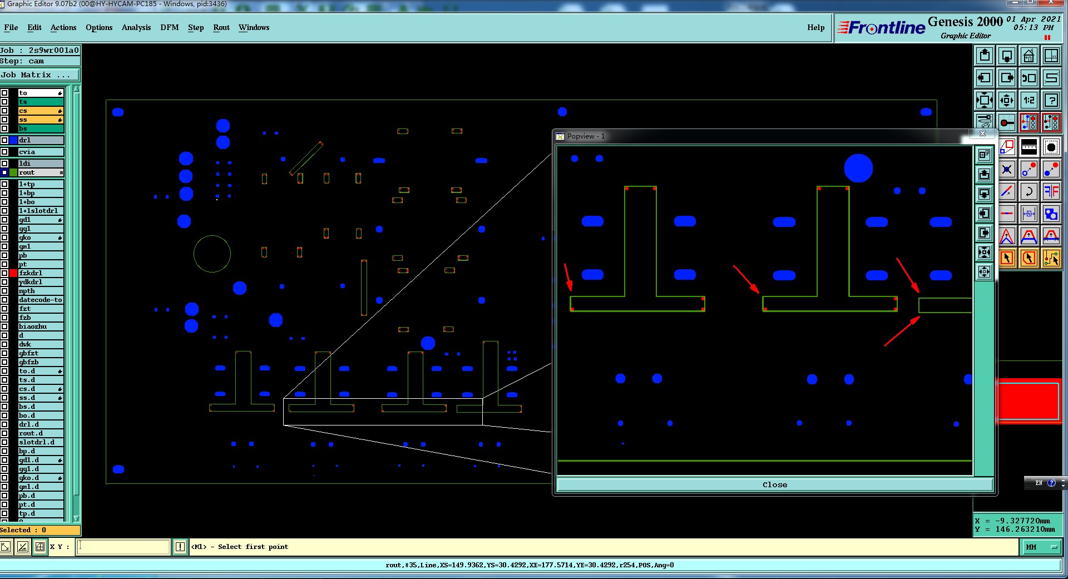Open the Step menu
1068x579 pixels.
[196, 27]
